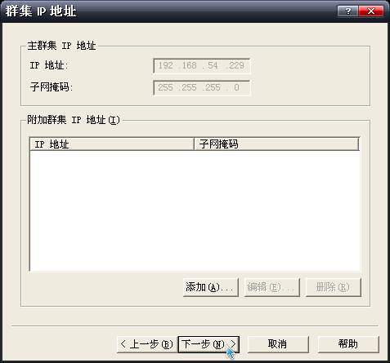The image size is (390, 363).
Task: Click the question mark help icon in title bar
Action: point(347,11)
